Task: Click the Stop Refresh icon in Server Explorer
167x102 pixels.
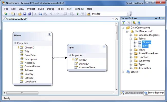Action: 128,23
